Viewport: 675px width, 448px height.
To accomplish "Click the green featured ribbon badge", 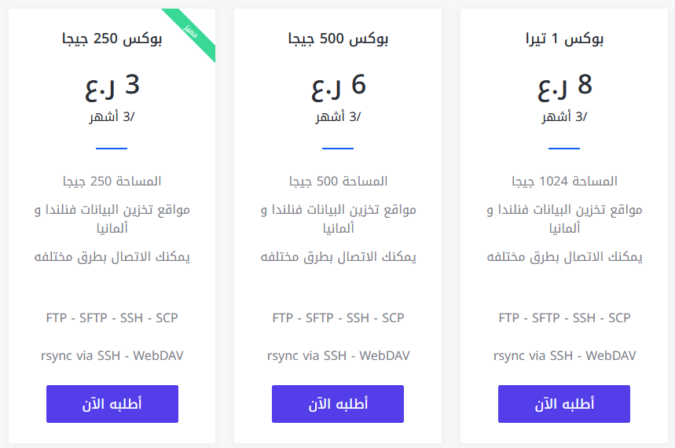I will click(x=190, y=32).
